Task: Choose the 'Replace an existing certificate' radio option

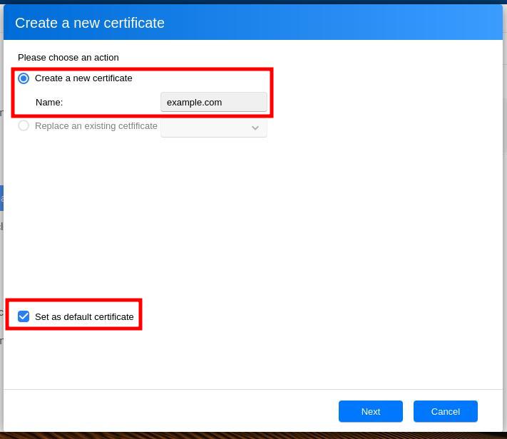Action: click(24, 126)
